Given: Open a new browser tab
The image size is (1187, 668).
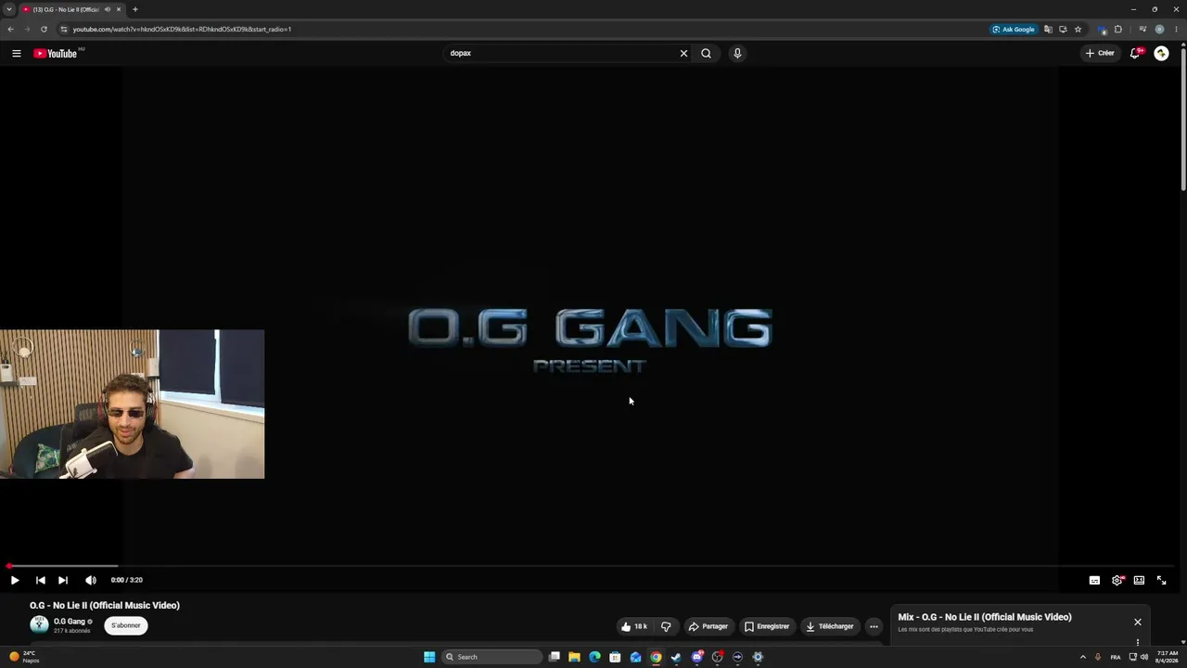Looking at the screenshot, I should pyautogui.click(x=135, y=9).
